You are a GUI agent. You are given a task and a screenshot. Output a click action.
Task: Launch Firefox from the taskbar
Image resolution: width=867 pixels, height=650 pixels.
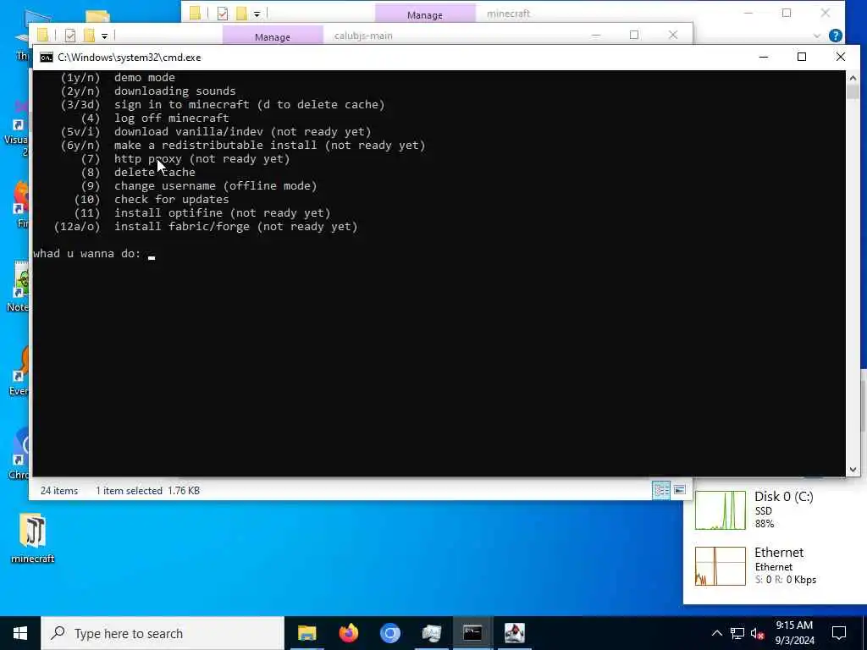pos(348,633)
